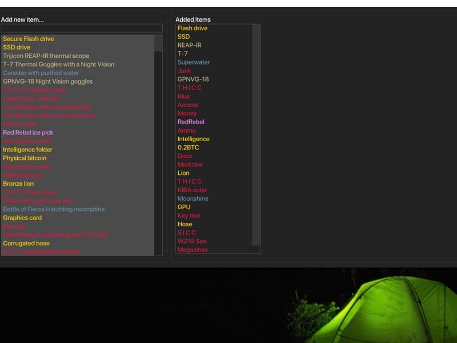Select 'W219 San' in Added Items
This screenshot has width=457, height=343.
click(x=192, y=241)
